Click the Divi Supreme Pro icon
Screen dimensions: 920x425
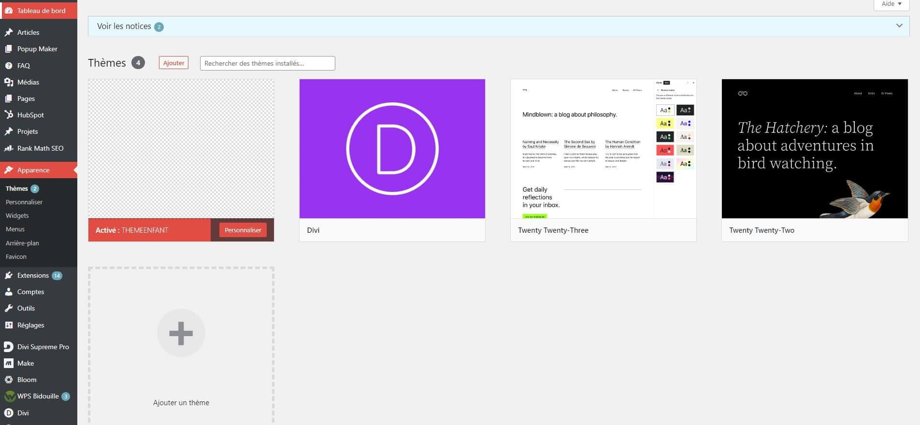[x=9, y=347]
